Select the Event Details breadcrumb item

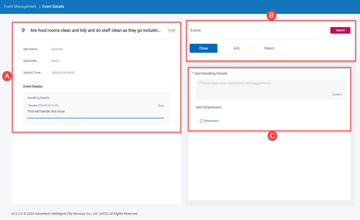click(x=53, y=6)
